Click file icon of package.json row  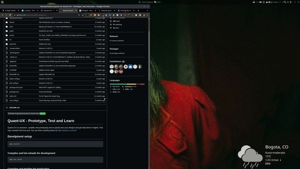coord(7,92)
